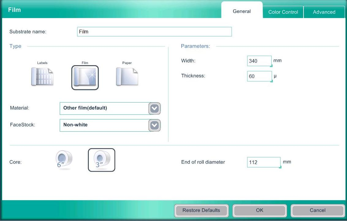347x221 pixels.
Task: Choose the 6 inch core icon
Action: coord(64,160)
